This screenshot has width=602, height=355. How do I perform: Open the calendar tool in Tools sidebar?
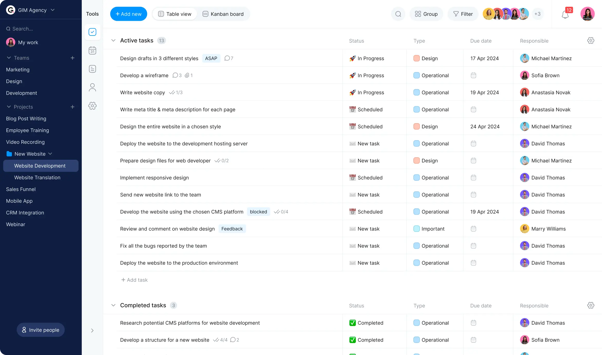coord(92,50)
